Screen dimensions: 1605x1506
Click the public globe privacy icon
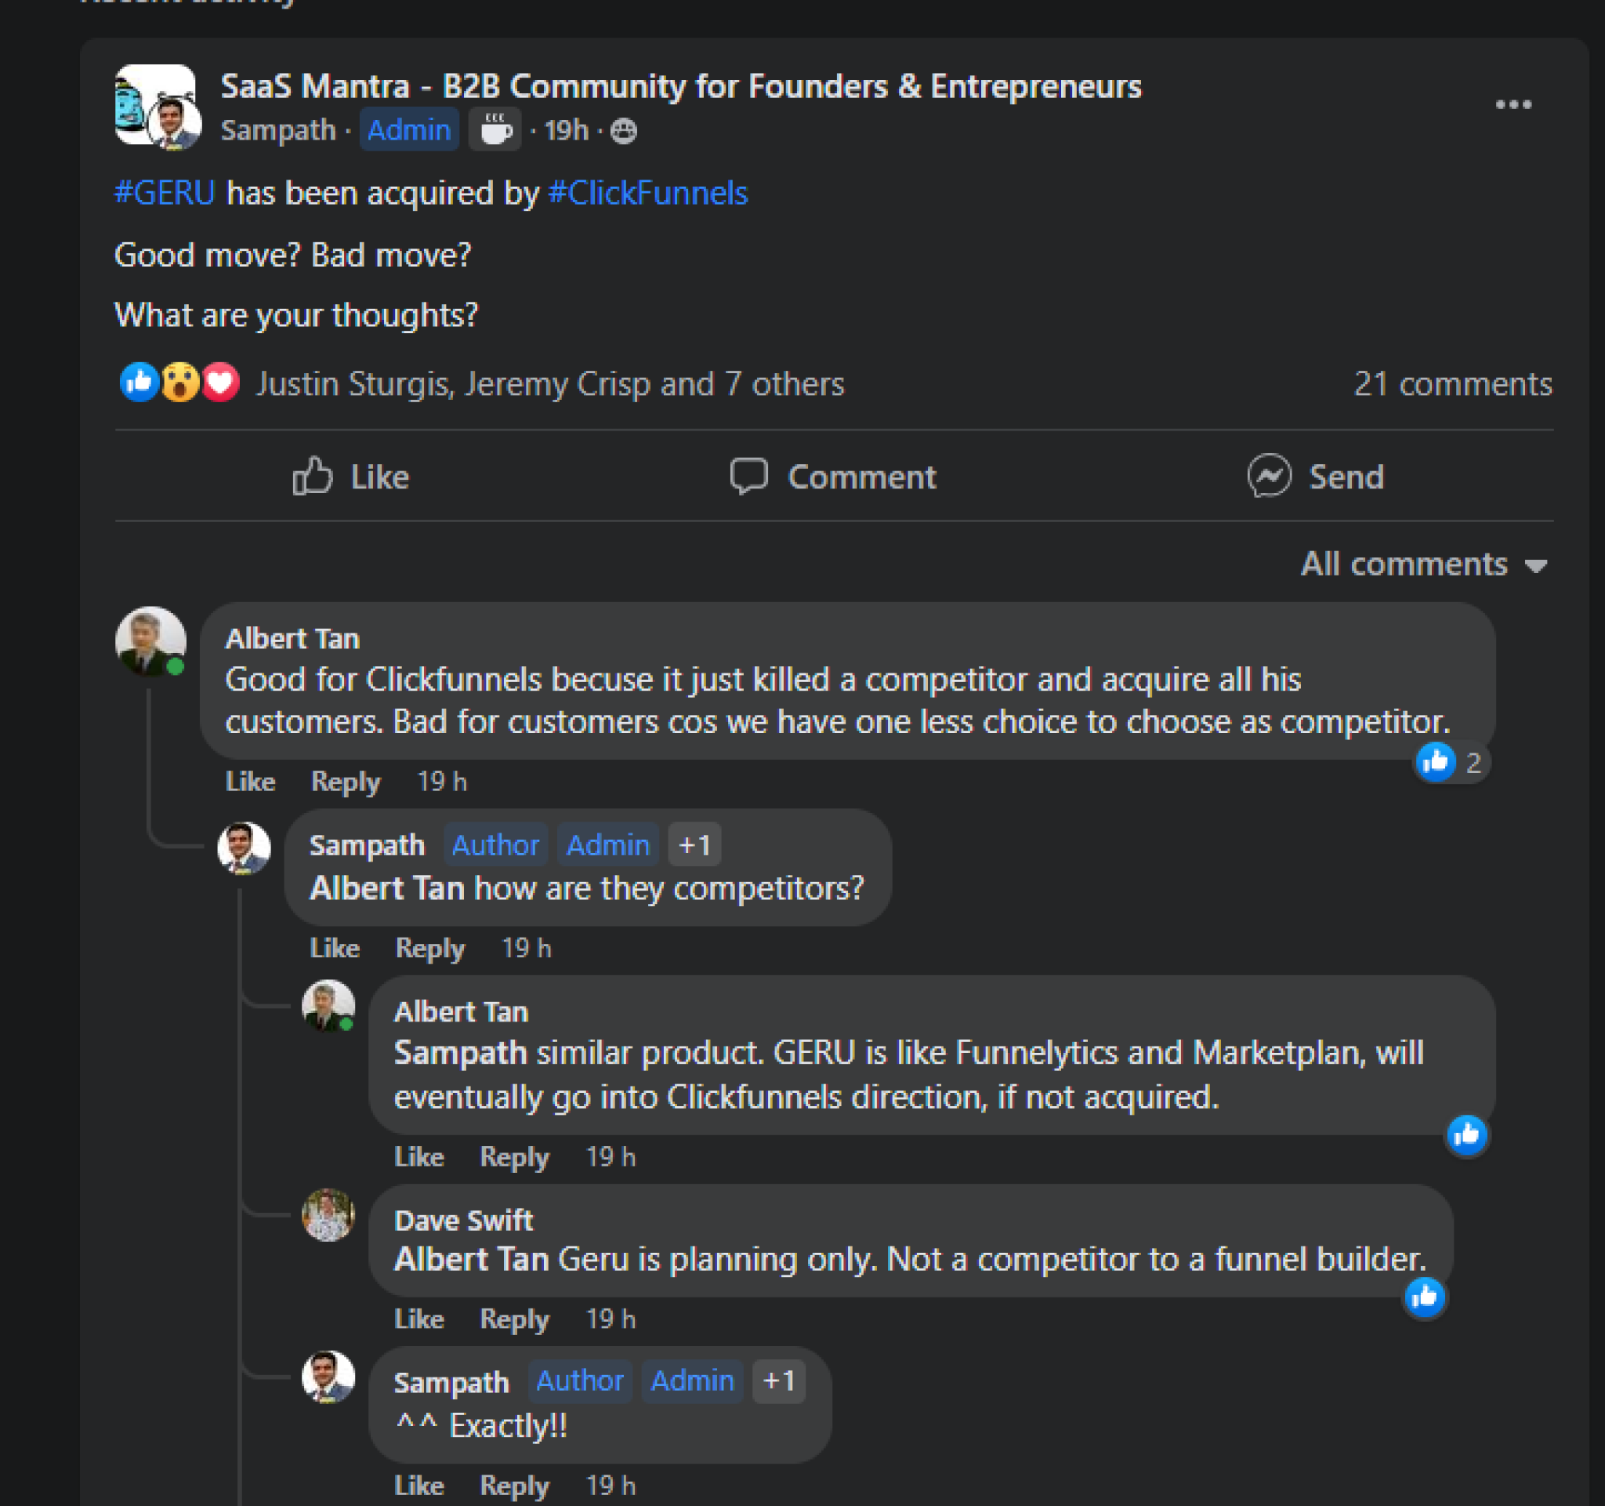623,131
